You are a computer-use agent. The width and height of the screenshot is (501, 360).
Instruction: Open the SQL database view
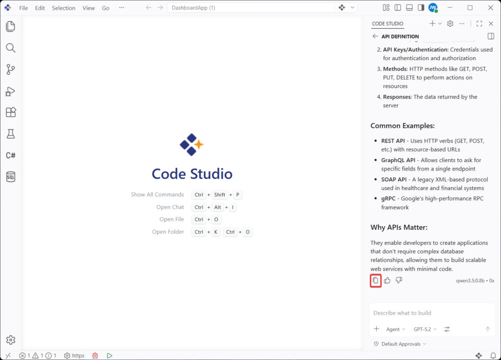11,177
